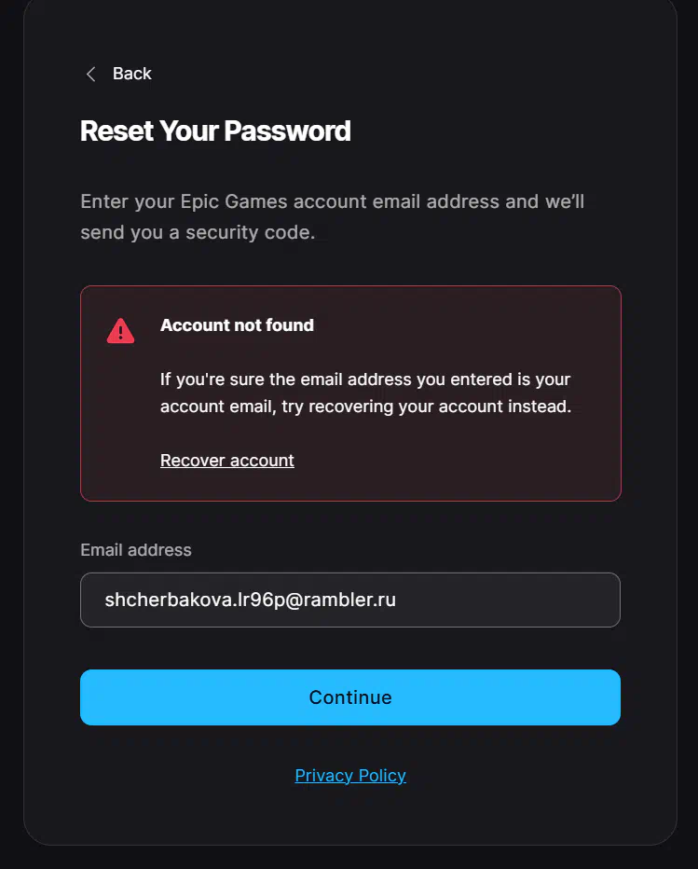Open the Recover account link
Image resolution: width=698 pixels, height=869 pixels.
[x=226, y=461]
